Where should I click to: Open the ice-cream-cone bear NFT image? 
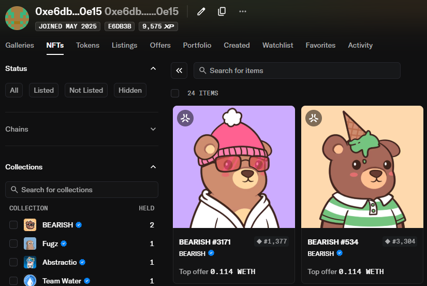point(362,167)
